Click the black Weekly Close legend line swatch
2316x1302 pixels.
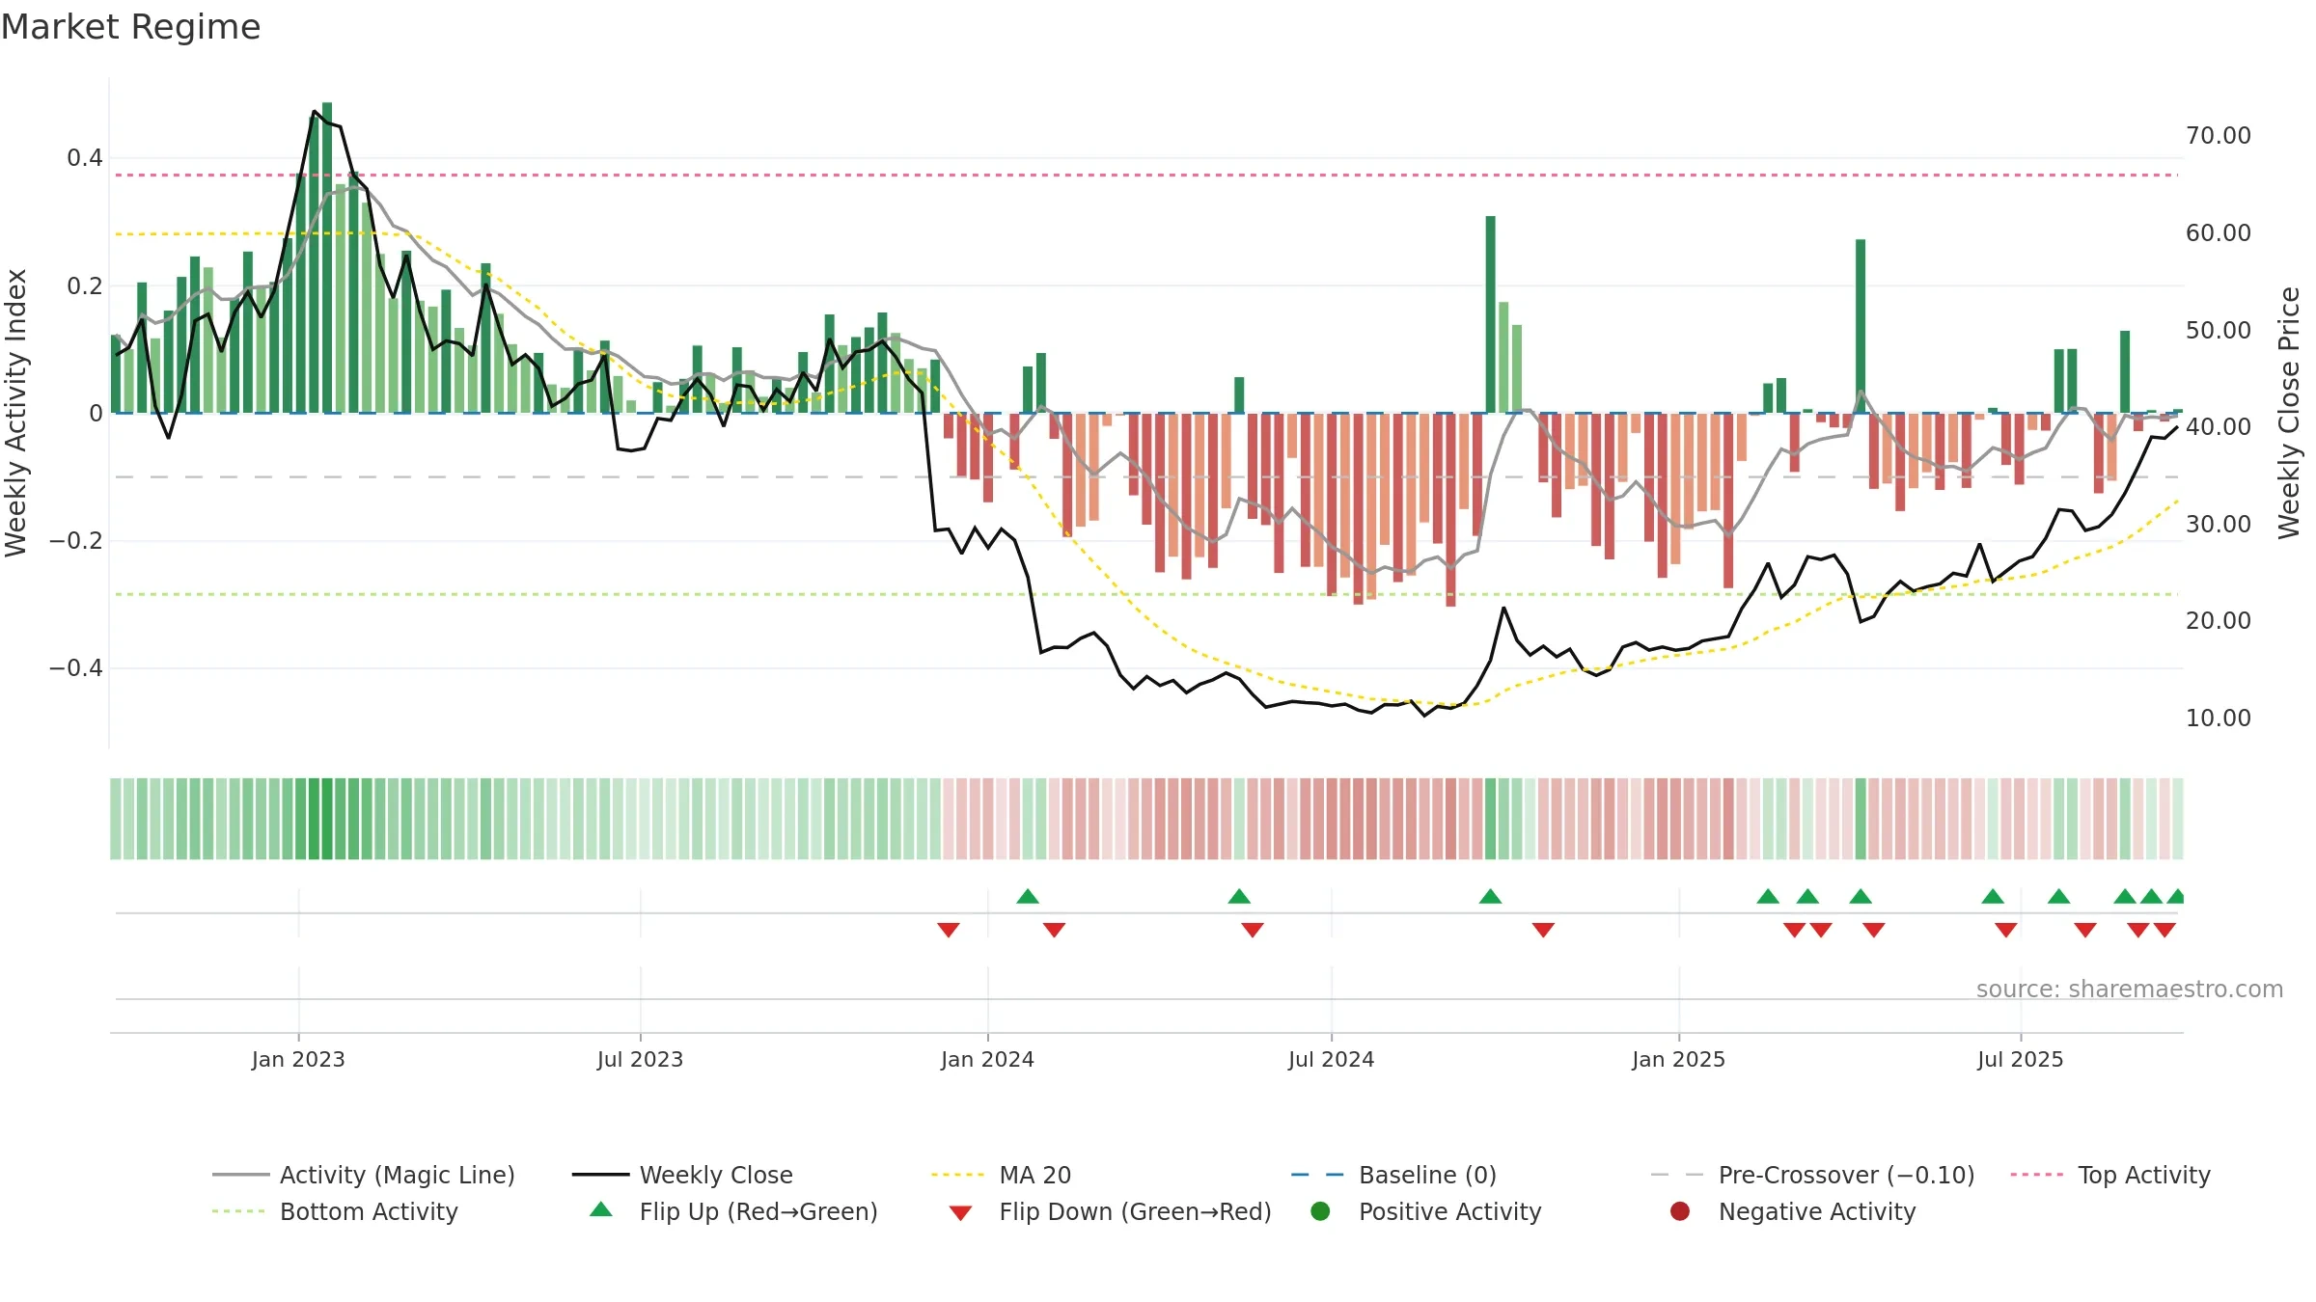click(x=600, y=1175)
